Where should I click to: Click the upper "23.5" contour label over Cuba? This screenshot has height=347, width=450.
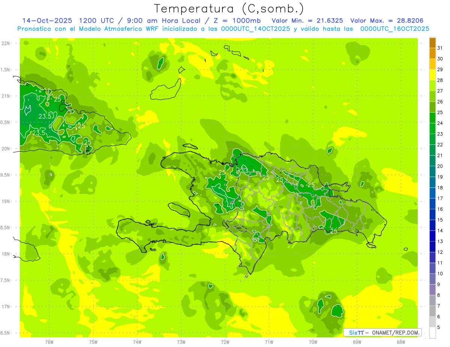[45, 116]
